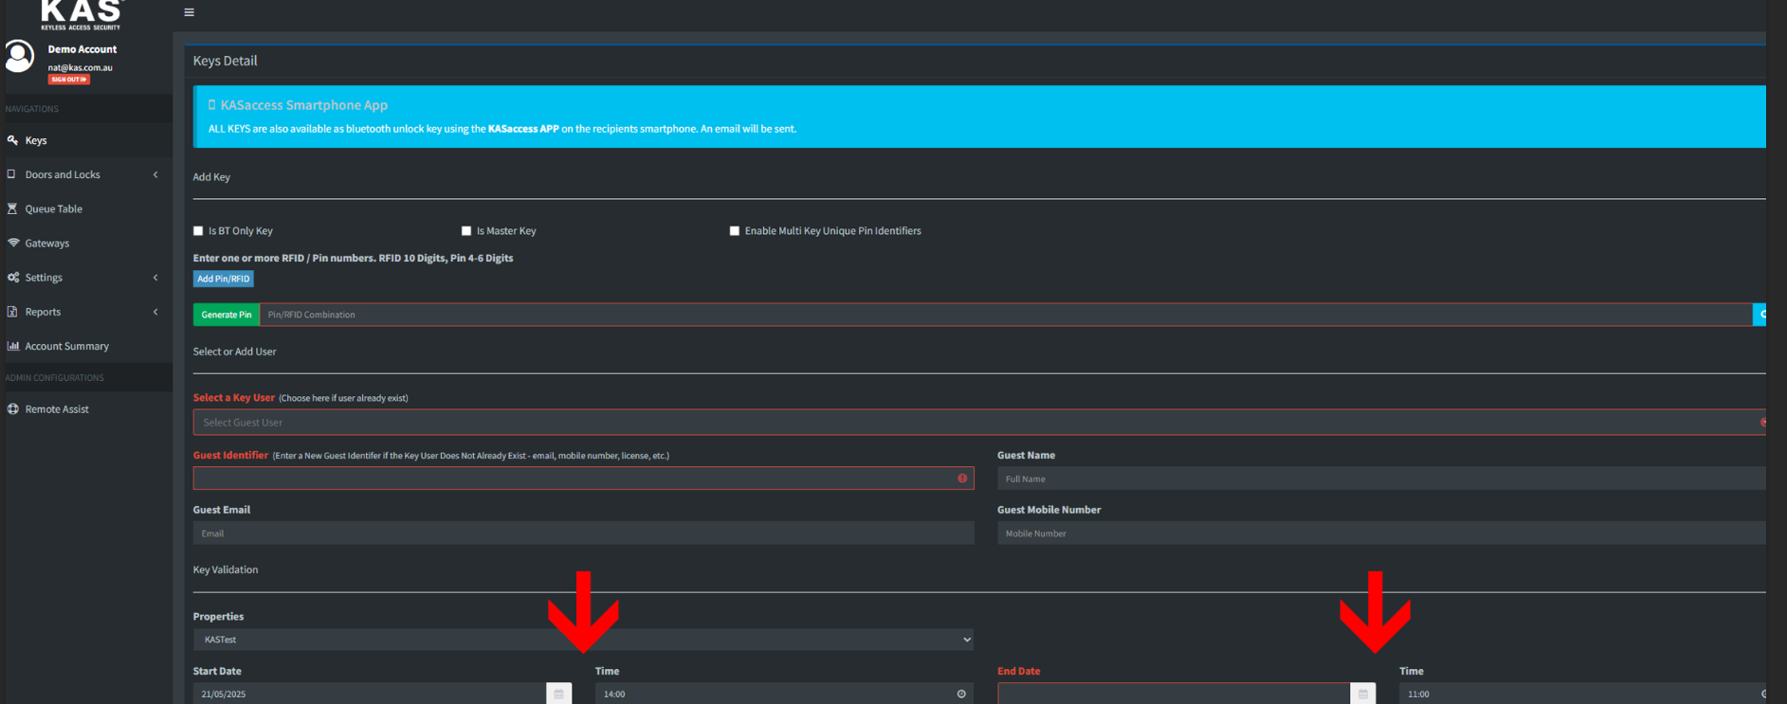
Task: Click the end Time field showing 11:00
Action: pos(1582,694)
